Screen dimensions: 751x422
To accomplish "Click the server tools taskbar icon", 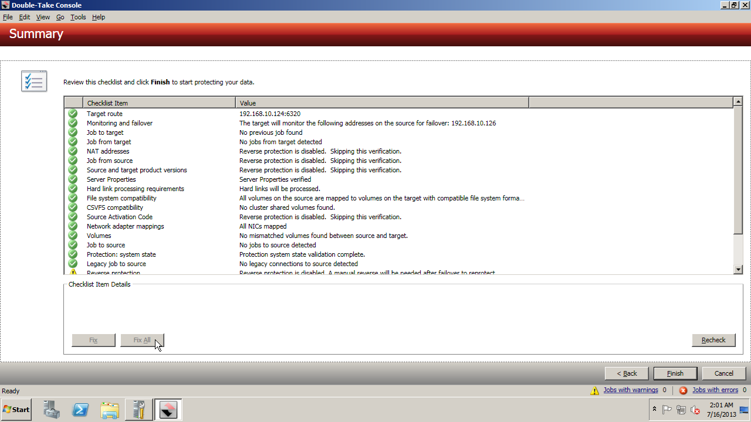I will (139, 410).
